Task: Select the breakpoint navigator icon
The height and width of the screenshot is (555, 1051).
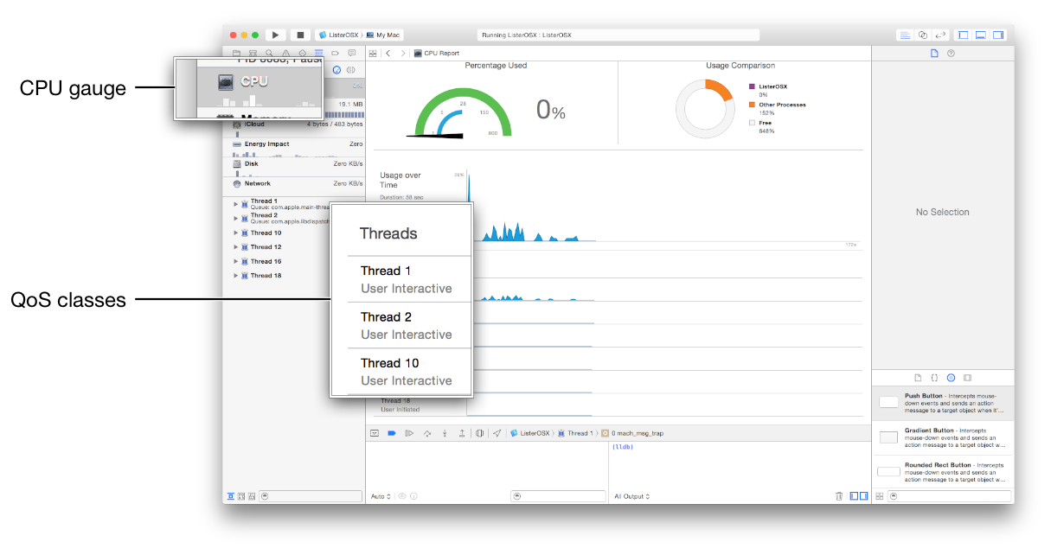Action: coord(336,53)
